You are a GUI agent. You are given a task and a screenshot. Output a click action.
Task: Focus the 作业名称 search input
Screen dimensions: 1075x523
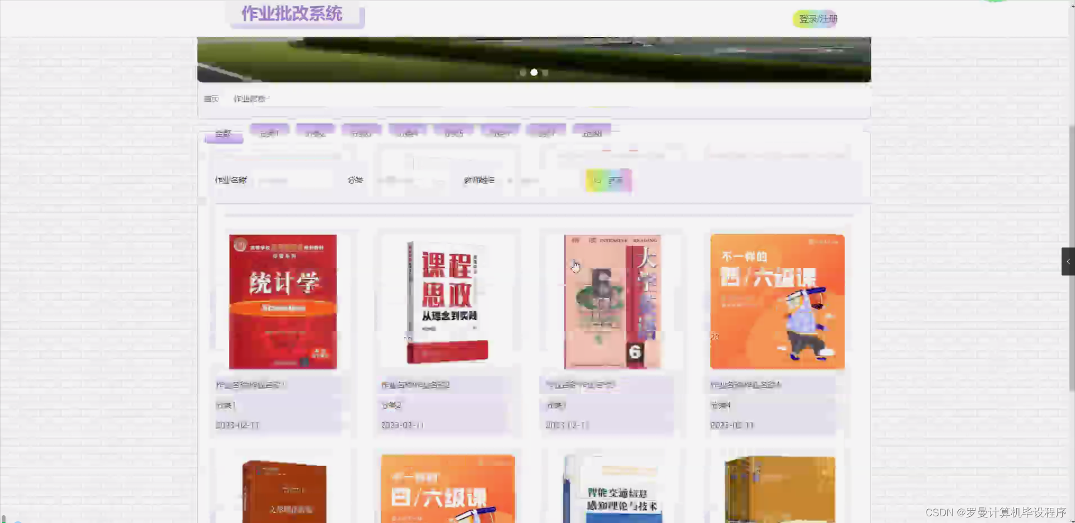click(294, 180)
